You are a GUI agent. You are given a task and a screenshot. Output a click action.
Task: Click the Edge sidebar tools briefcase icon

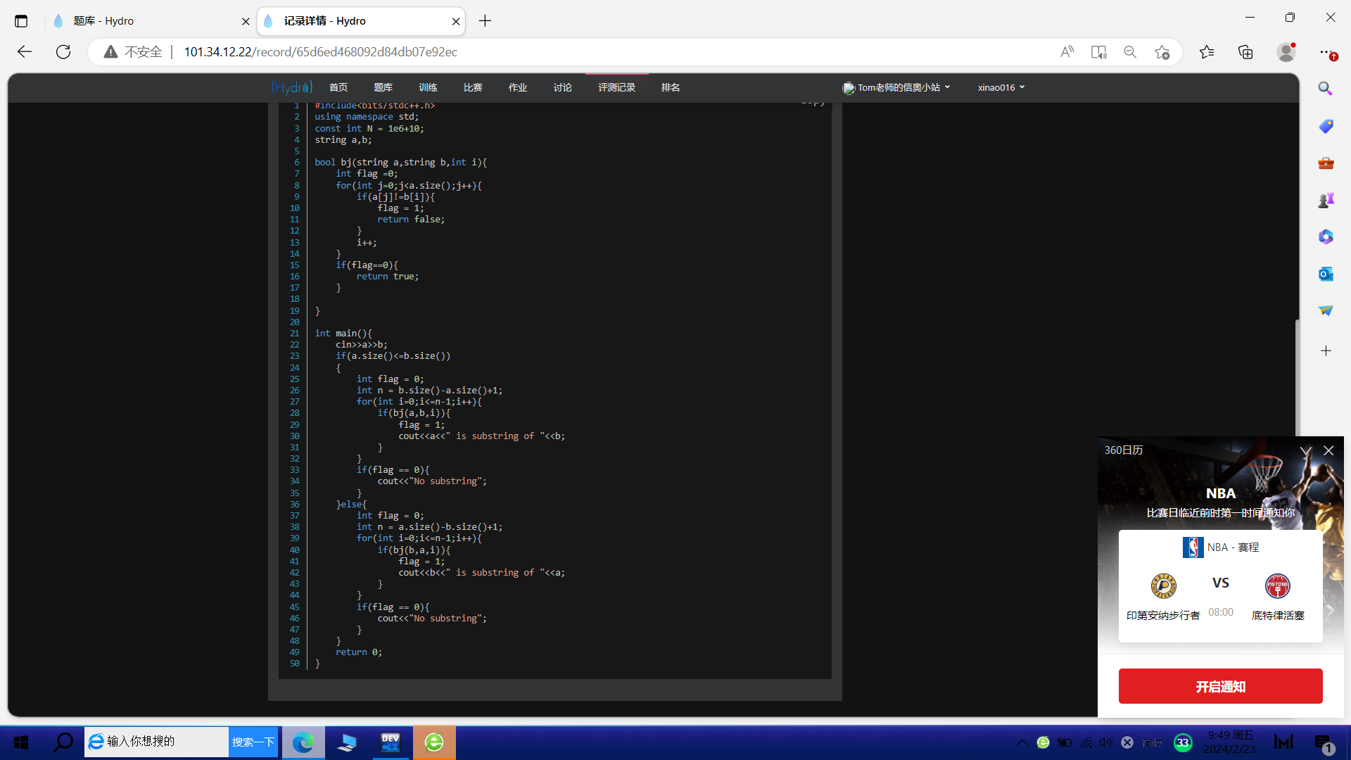tap(1326, 163)
